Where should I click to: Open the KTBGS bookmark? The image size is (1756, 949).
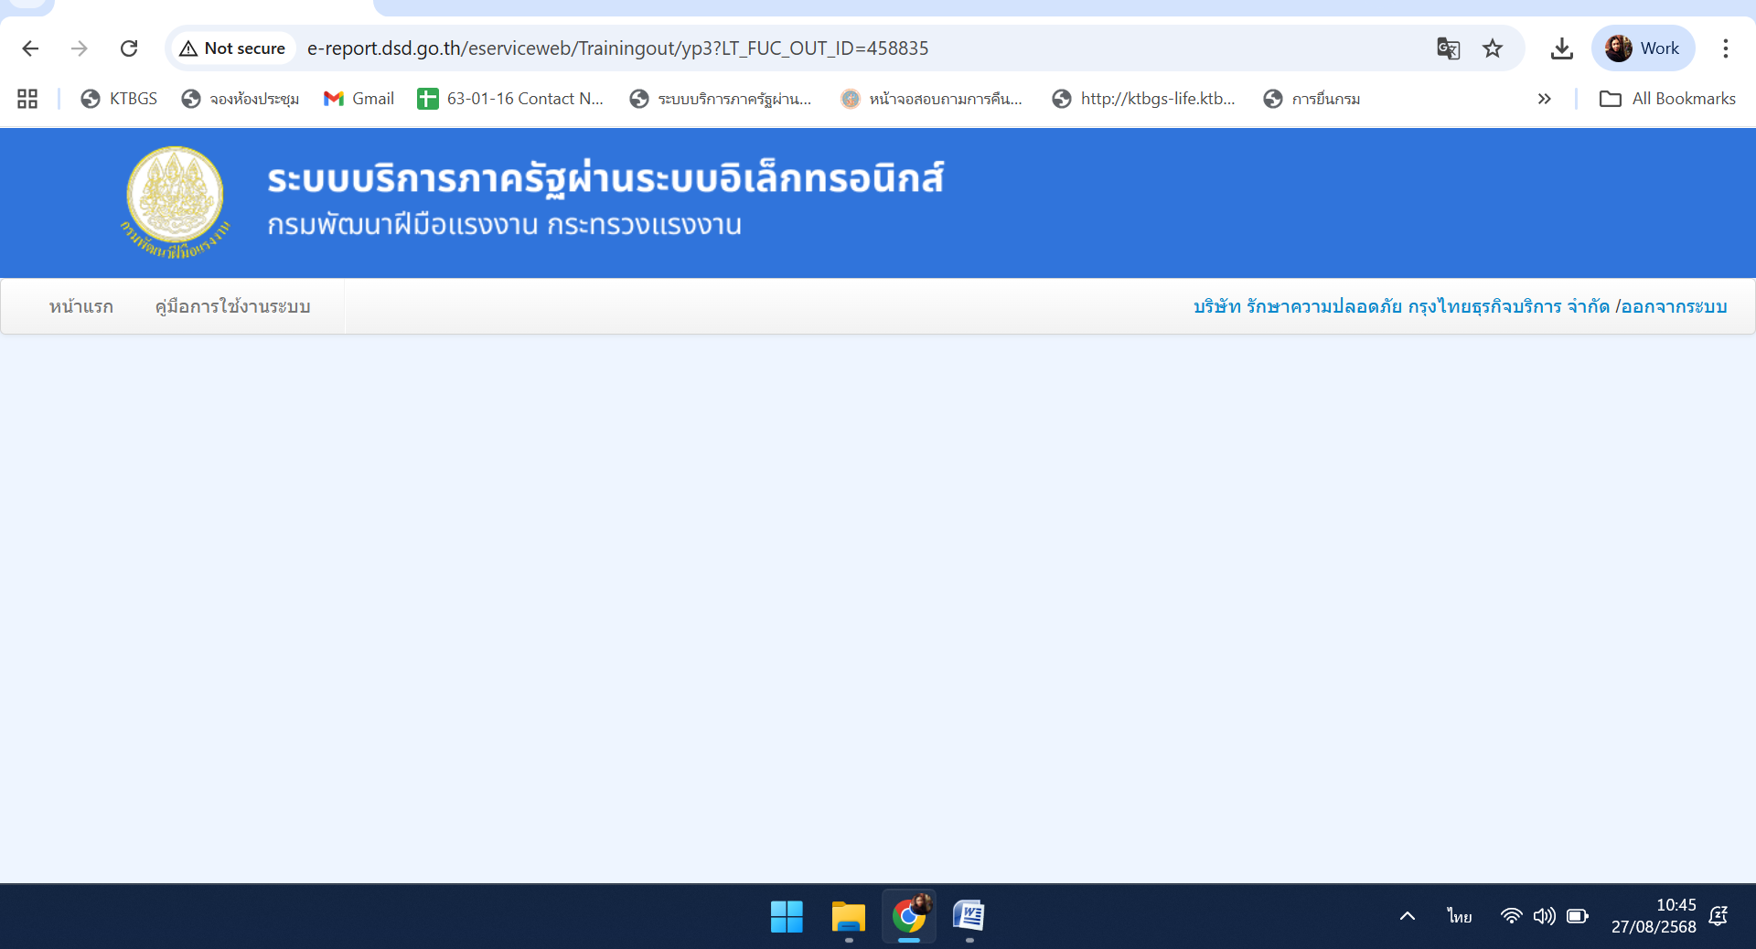(x=119, y=99)
